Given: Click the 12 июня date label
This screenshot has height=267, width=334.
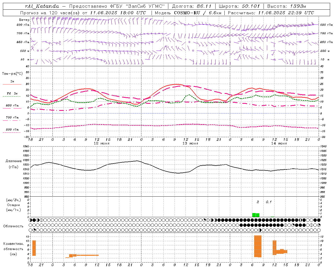Looking at the screenshot, I should point(102,143).
